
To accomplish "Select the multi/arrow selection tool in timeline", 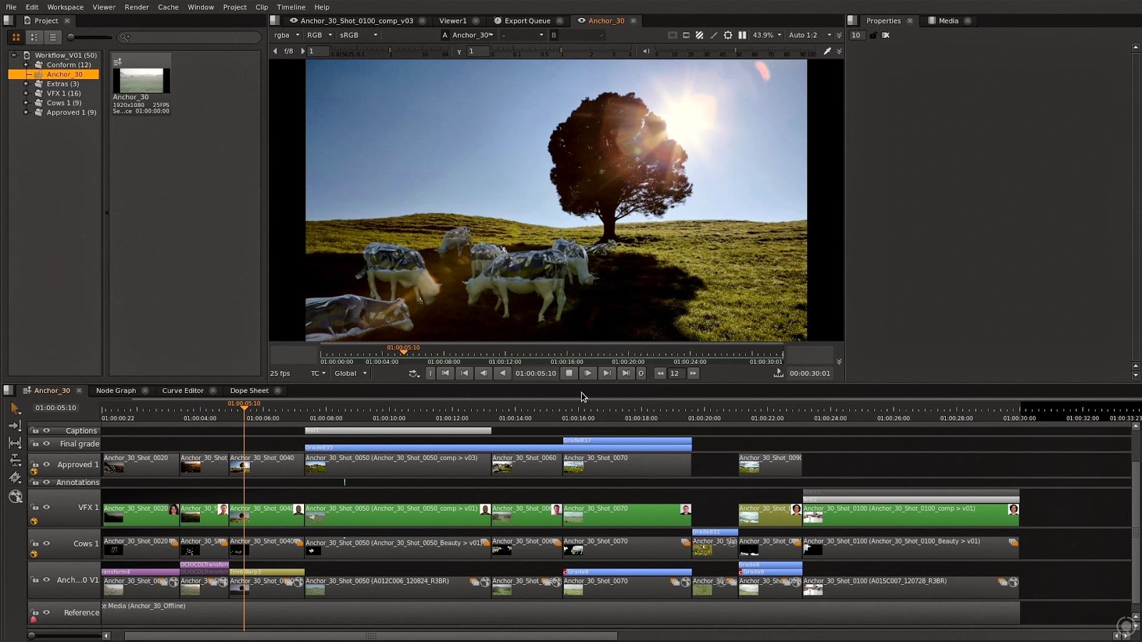I will (x=15, y=409).
